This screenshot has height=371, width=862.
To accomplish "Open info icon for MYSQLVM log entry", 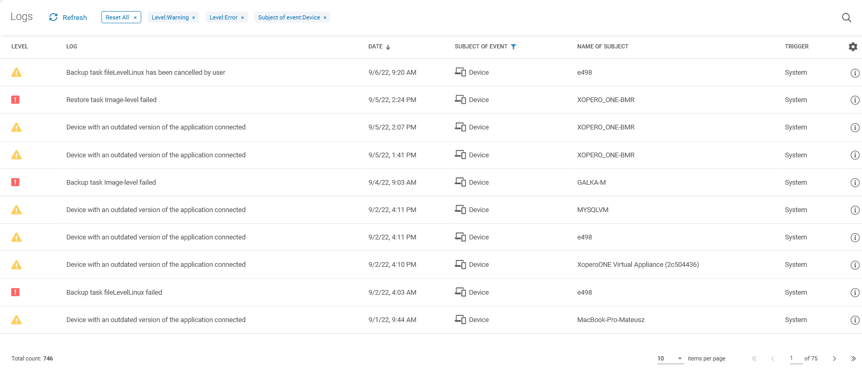I will pos(855,210).
